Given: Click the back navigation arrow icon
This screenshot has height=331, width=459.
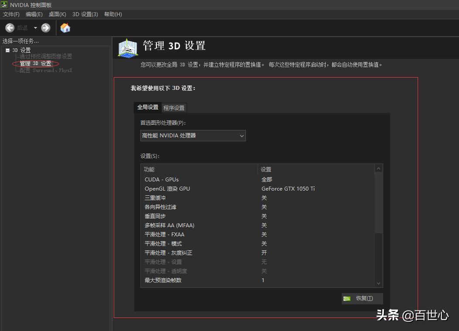Looking at the screenshot, I should click(10, 27).
